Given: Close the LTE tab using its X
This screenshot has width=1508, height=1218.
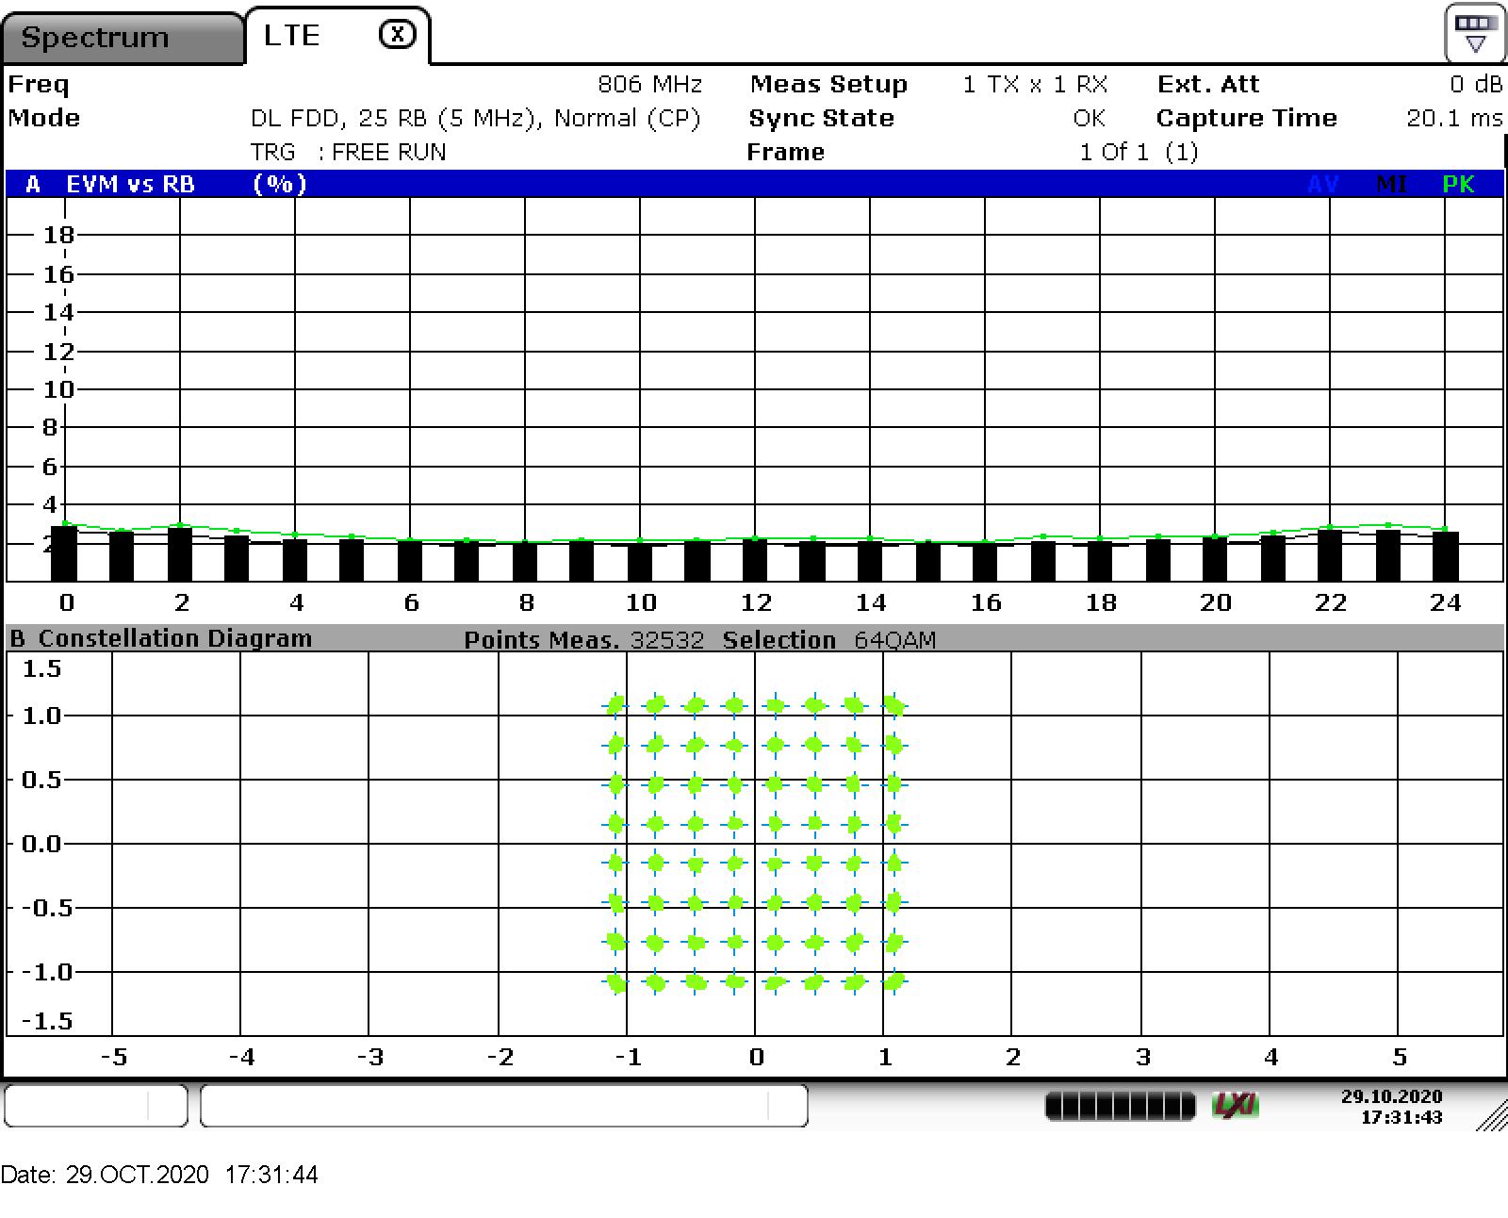Looking at the screenshot, I should 398,35.
